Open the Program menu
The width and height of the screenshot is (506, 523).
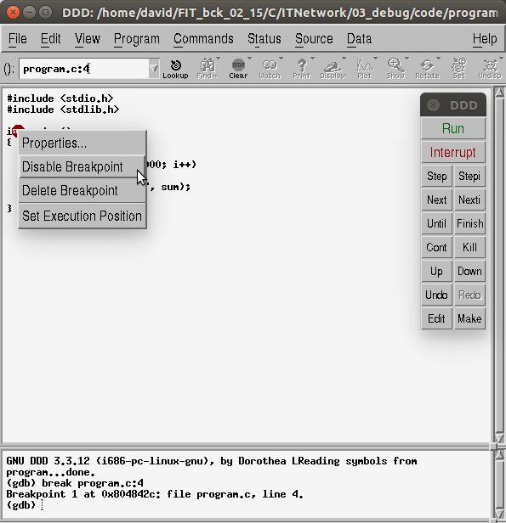137,39
